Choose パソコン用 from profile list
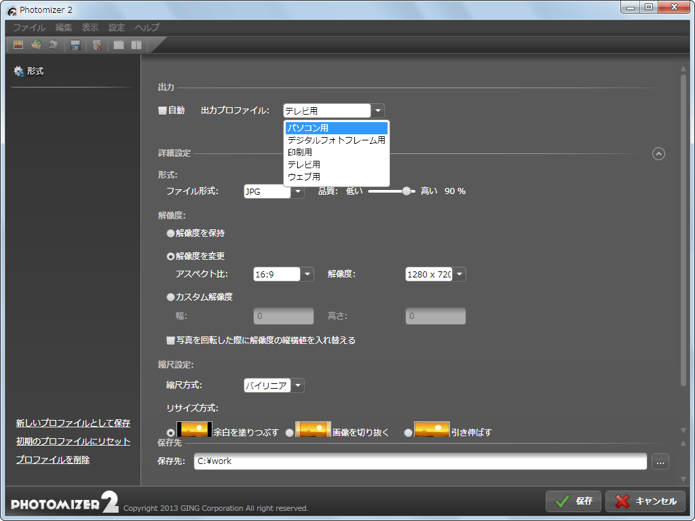Screen dimensions: 695x521 tap(337, 128)
